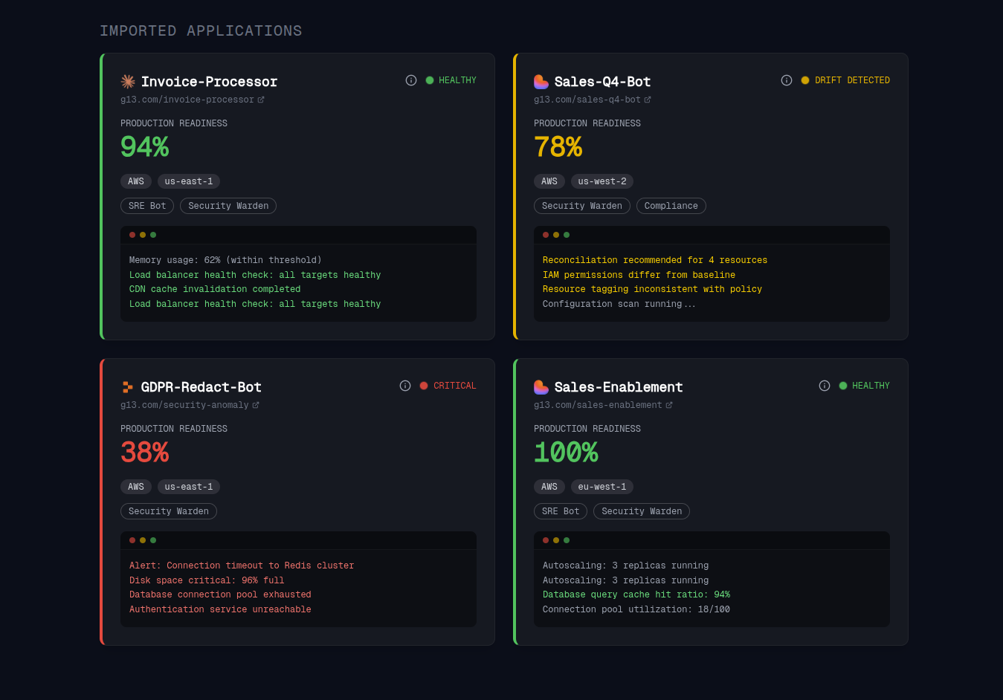Image resolution: width=1003 pixels, height=700 pixels.
Task: Click the AWS tag on the GDPR-Redact-Bot card
Action: [x=136, y=487]
